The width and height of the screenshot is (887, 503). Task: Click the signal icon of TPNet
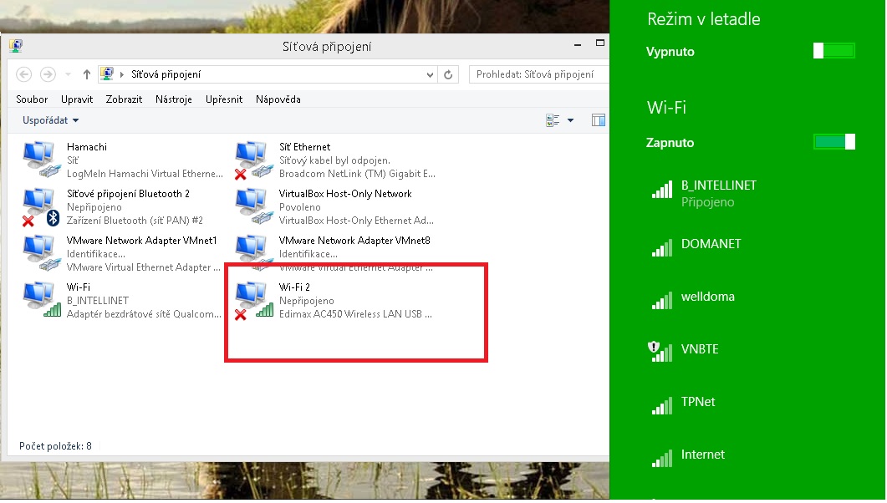662,405
